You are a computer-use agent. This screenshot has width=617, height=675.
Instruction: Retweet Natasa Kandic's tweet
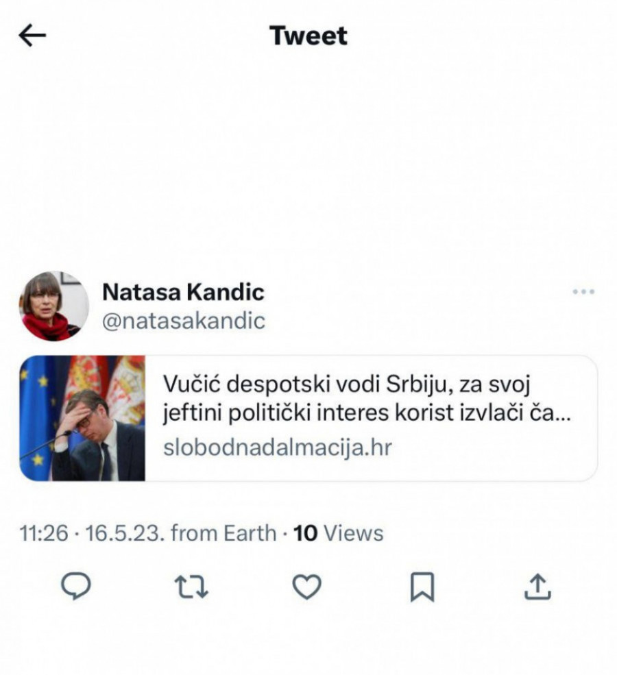point(191,587)
